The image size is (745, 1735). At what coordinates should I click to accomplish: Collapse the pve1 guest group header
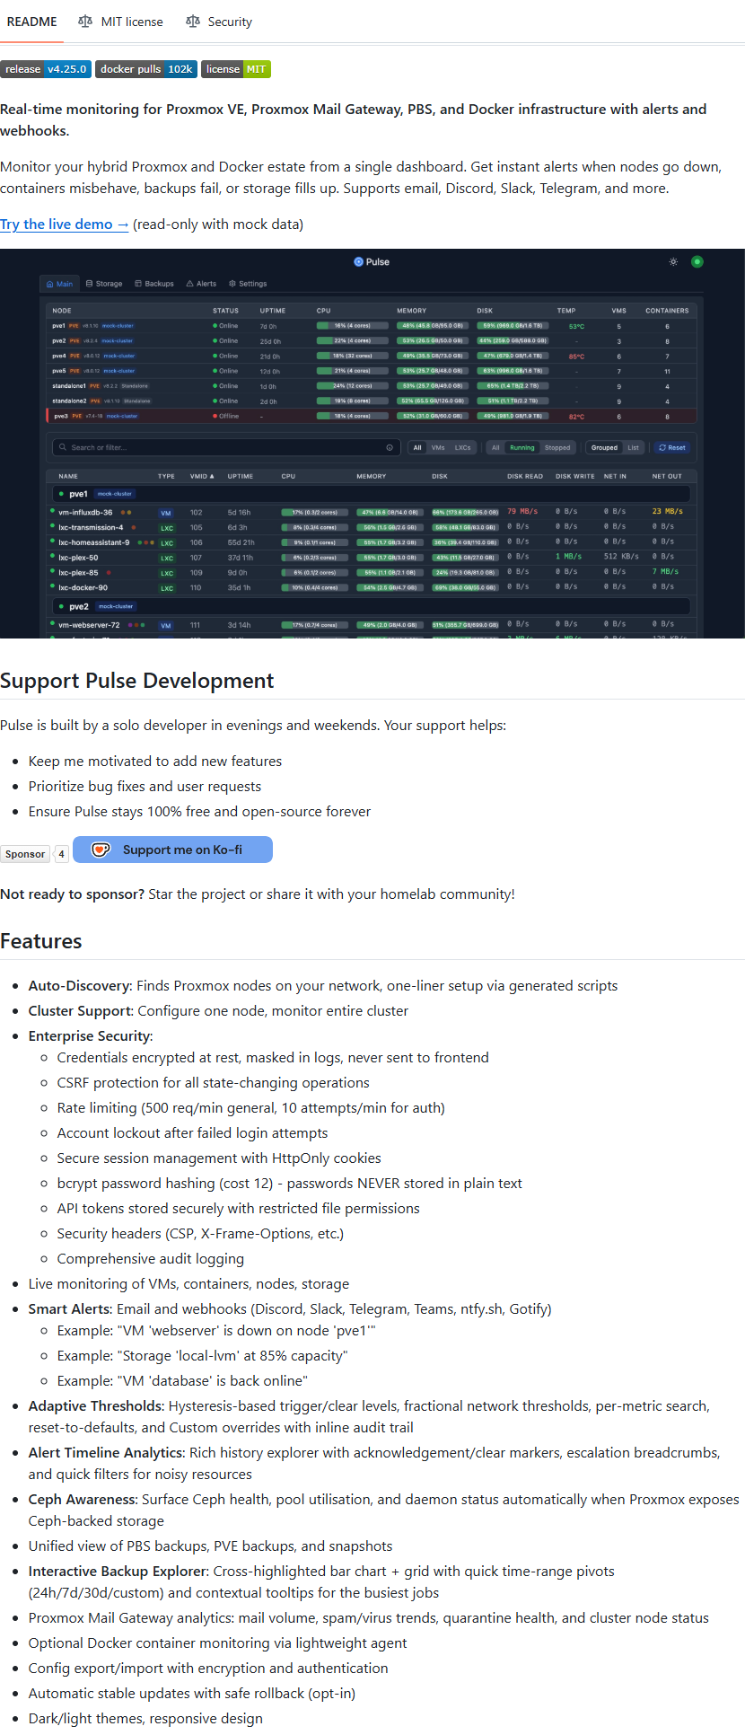point(372,494)
